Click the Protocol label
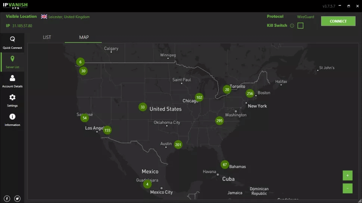362x203 pixels. click(275, 16)
